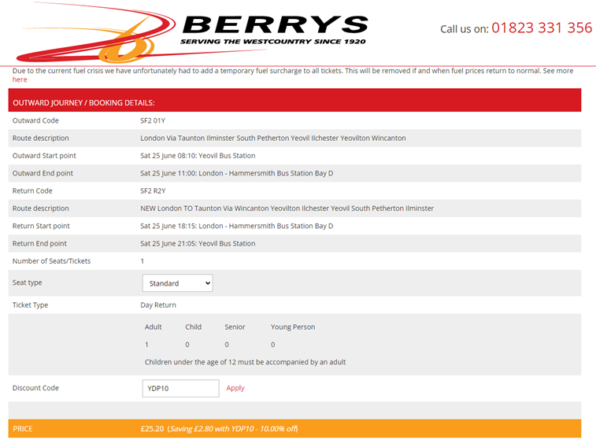Click the 'Child' column header
Screen dimensions: 596x447
click(x=193, y=327)
